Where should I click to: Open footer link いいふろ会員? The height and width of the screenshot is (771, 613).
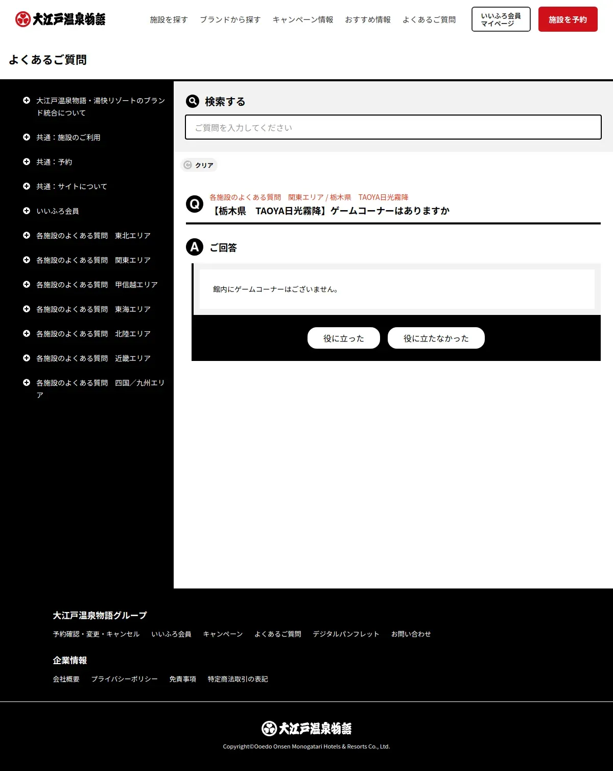click(x=171, y=634)
